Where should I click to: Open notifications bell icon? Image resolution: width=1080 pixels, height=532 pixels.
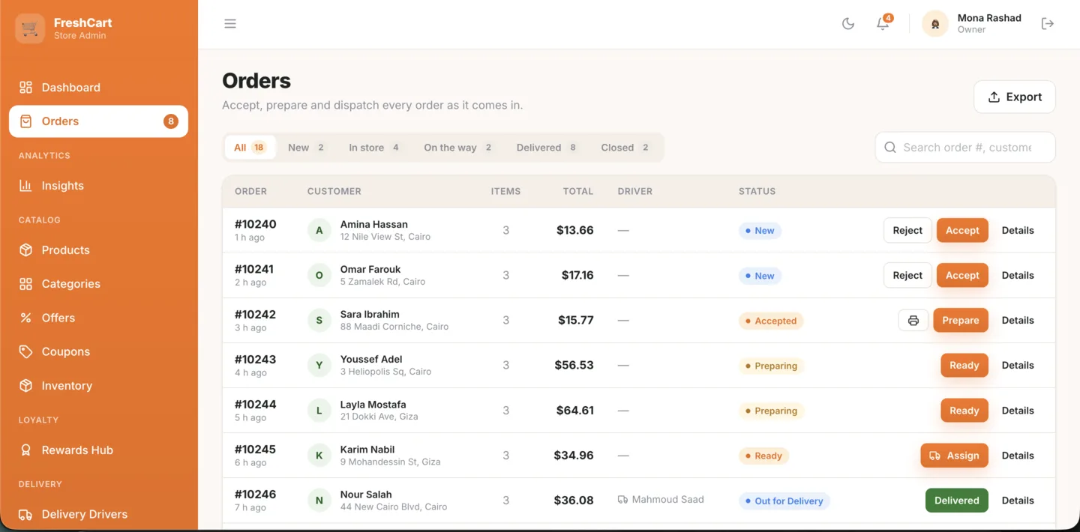click(883, 24)
